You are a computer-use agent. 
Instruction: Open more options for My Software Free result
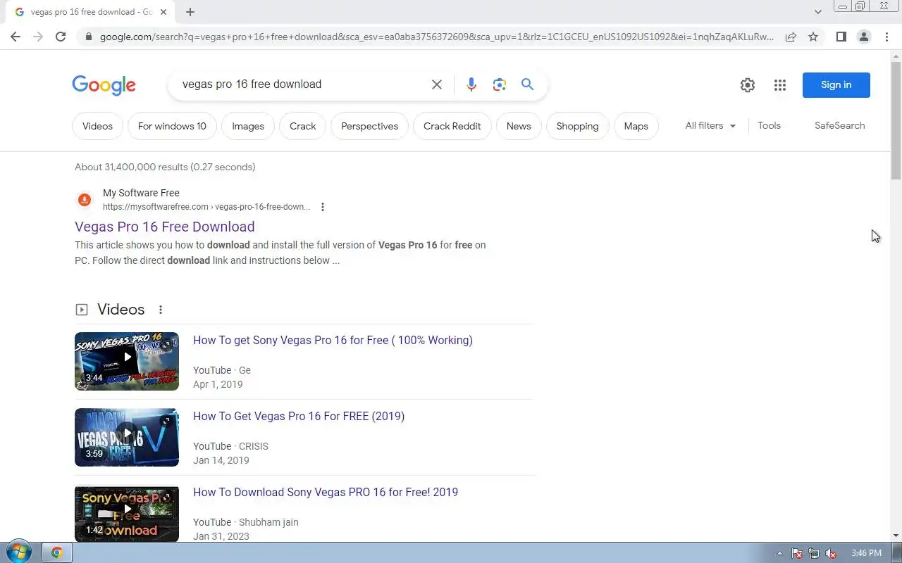click(x=323, y=207)
